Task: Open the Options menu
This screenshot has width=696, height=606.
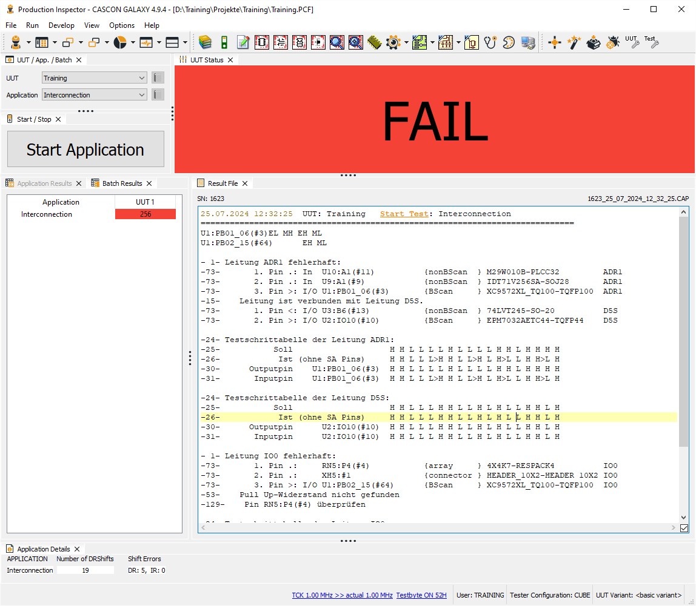Action: click(122, 25)
